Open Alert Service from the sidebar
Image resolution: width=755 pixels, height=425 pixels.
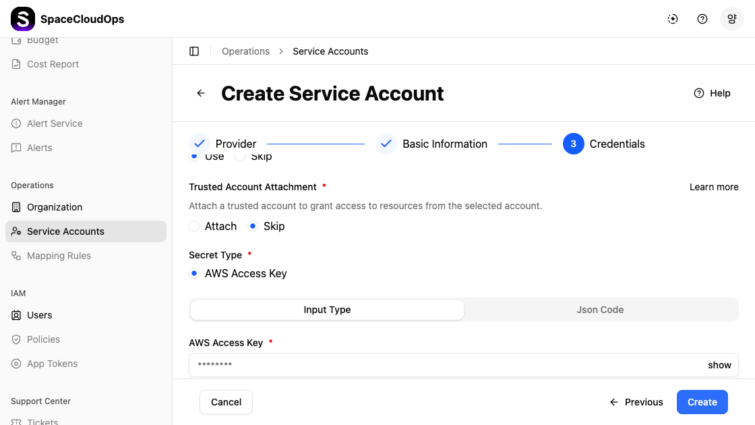[55, 123]
